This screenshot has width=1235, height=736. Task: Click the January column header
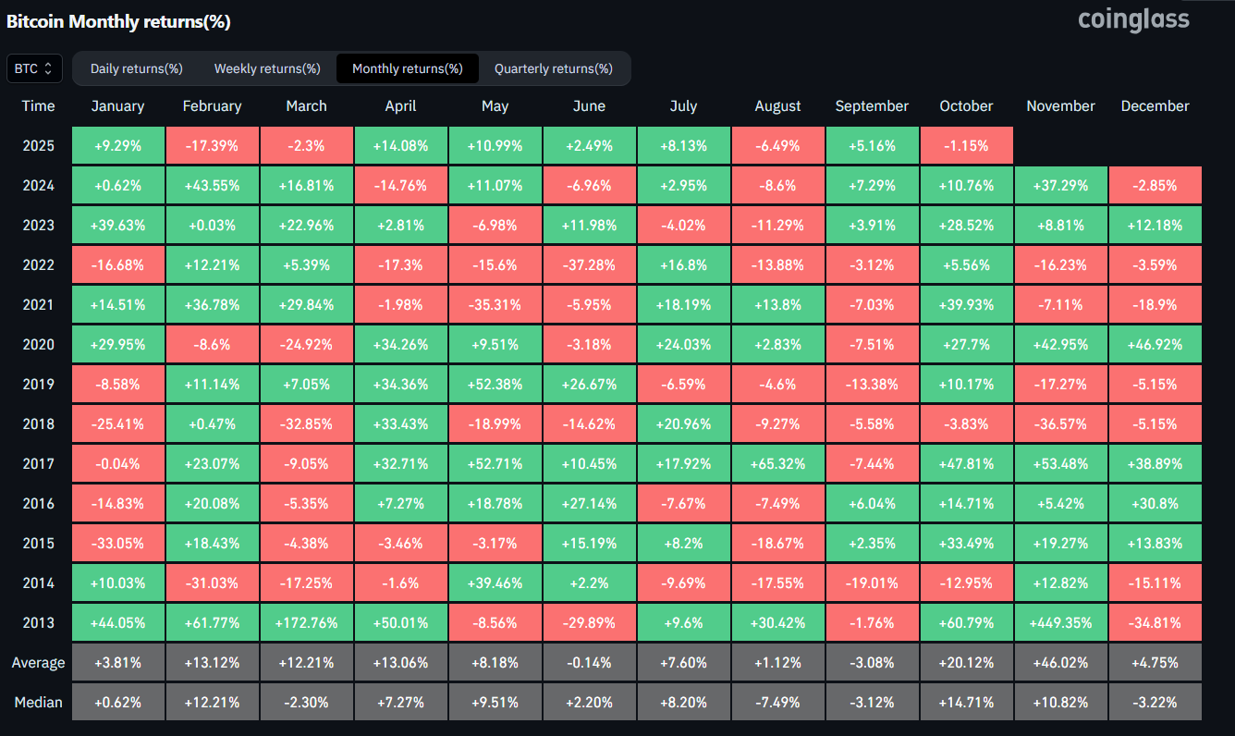[117, 105]
